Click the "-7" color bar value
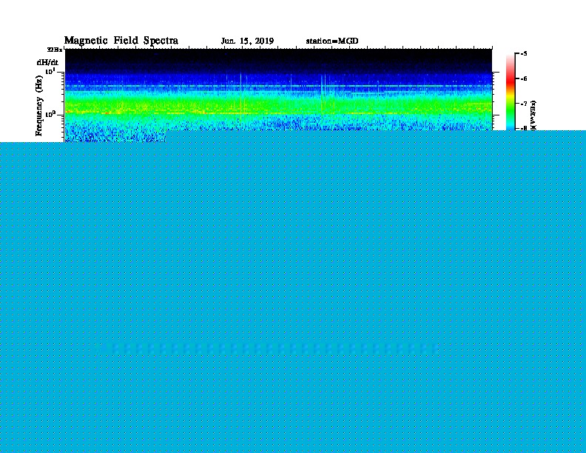The height and width of the screenshot is (453, 586). (523, 104)
